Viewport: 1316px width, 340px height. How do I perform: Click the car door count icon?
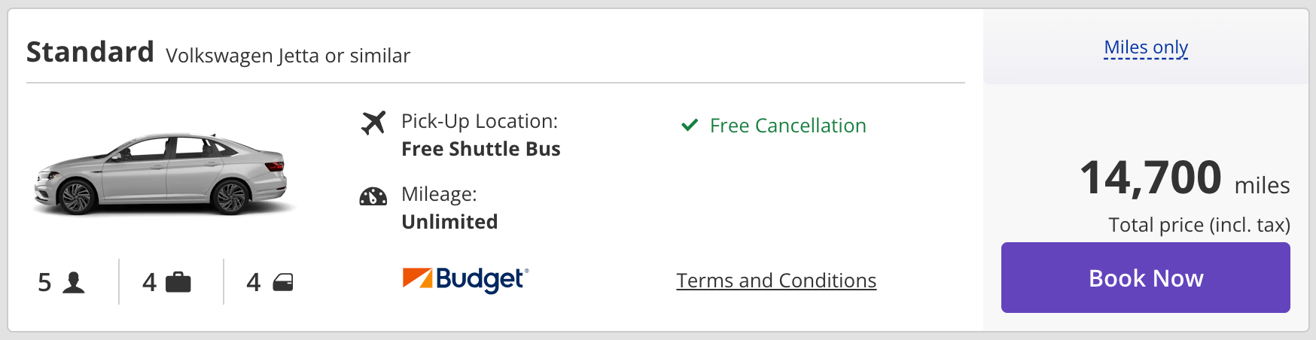[x=283, y=282]
